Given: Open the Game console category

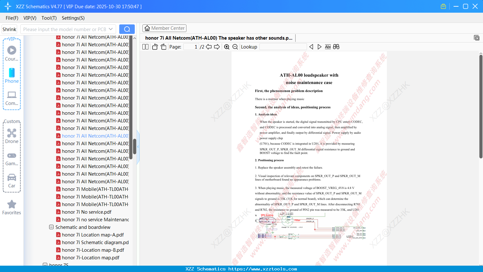Looking at the screenshot, I should 12,159.
